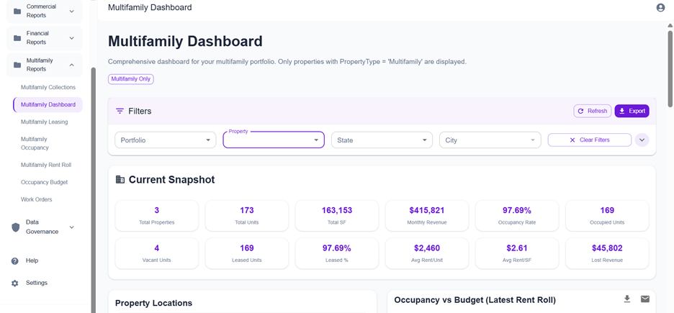Open Settings via the gear icon

click(15, 283)
